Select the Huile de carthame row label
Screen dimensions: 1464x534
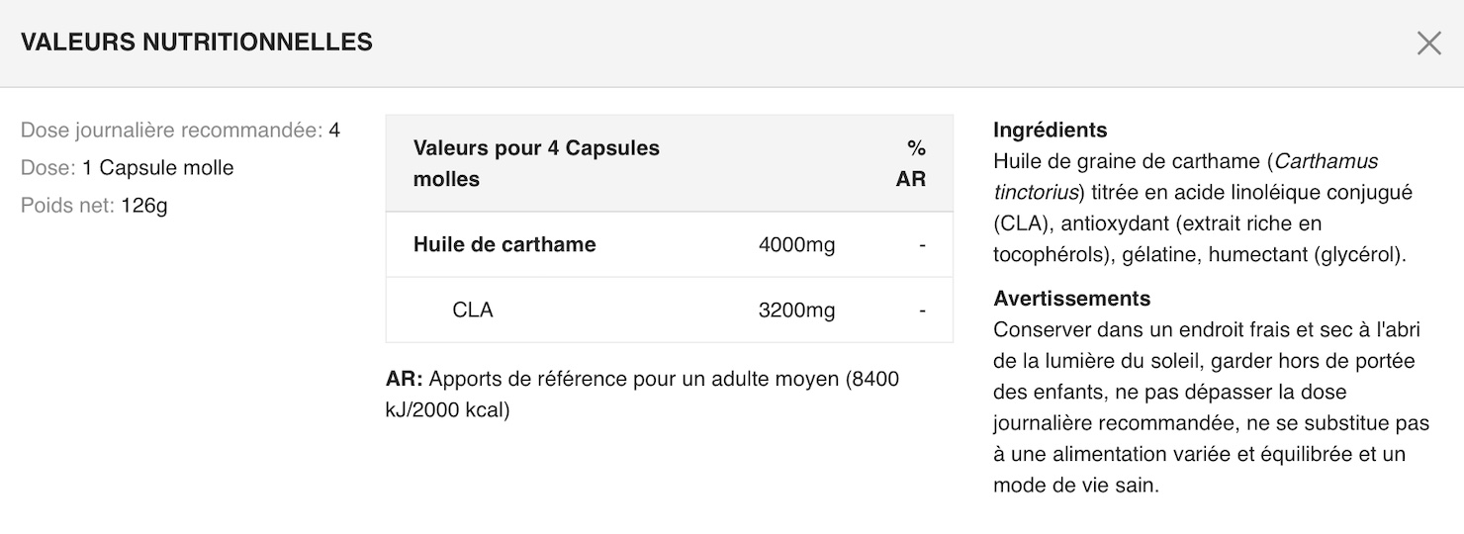[504, 244]
